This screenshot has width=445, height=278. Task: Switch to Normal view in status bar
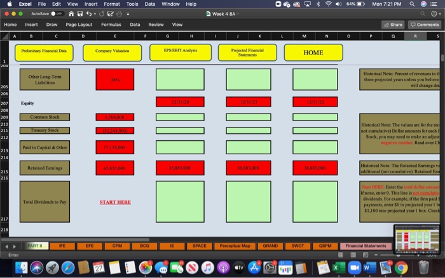click(x=341, y=255)
